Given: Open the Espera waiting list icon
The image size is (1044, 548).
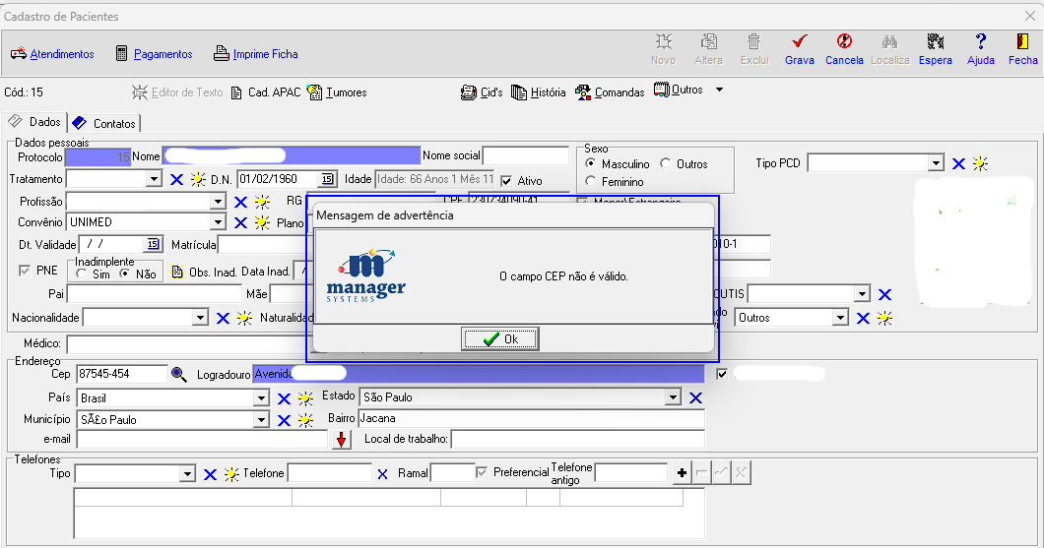Looking at the screenshot, I should (935, 42).
